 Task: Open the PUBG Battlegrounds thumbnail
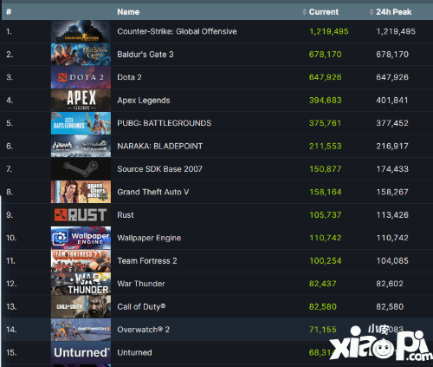81,123
